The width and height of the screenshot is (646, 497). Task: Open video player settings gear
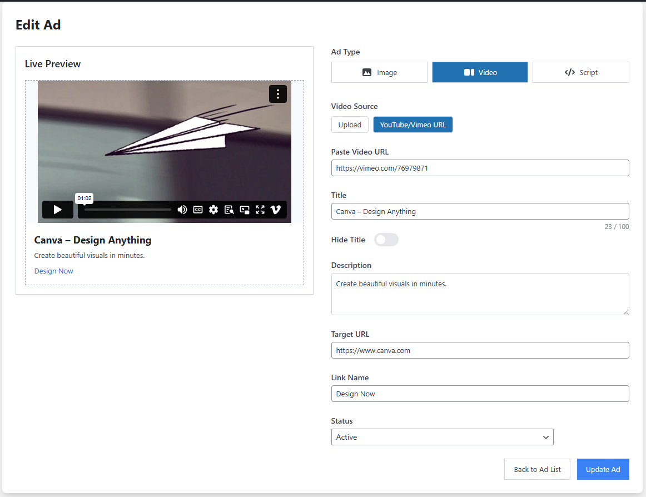(213, 210)
